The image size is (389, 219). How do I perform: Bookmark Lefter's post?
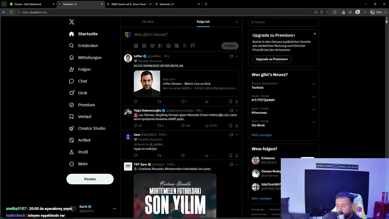click(230, 102)
